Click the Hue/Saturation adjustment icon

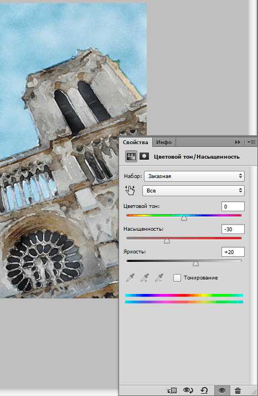pos(131,156)
